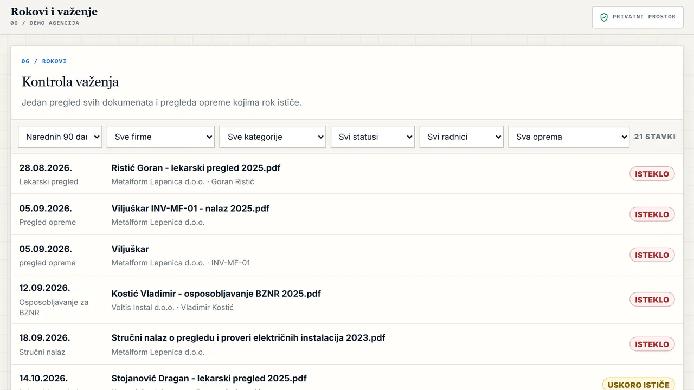Click the ISTEKLO badge for Ristić Goran
Viewport: 694px width, 390px height.
(652, 174)
